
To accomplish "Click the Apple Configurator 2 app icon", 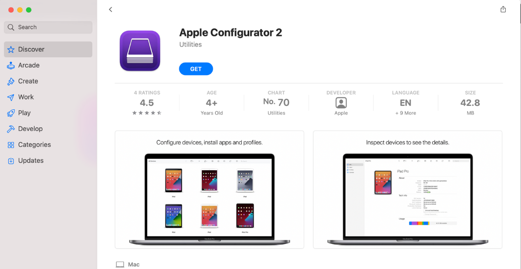I will coord(140,51).
